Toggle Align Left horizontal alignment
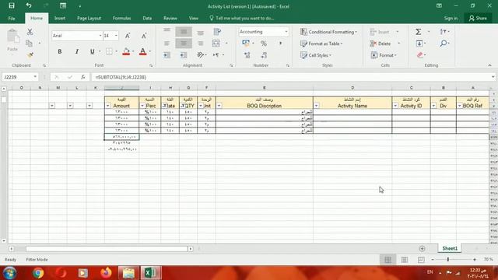 click(x=167, y=44)
